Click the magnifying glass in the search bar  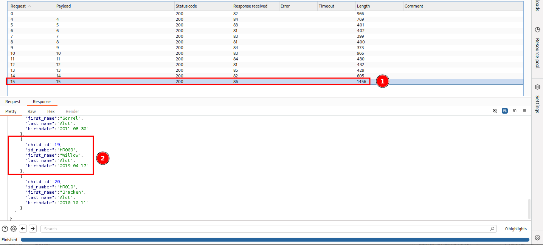tap(492, 228)
